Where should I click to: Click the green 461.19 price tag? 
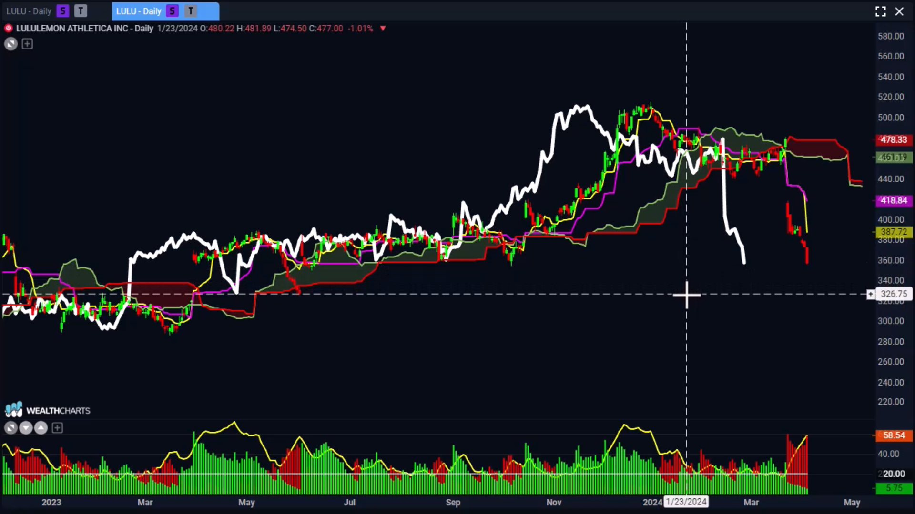894,157
